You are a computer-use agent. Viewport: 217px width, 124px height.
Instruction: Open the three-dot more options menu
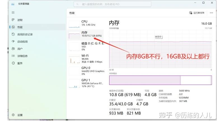coord(211,13)
